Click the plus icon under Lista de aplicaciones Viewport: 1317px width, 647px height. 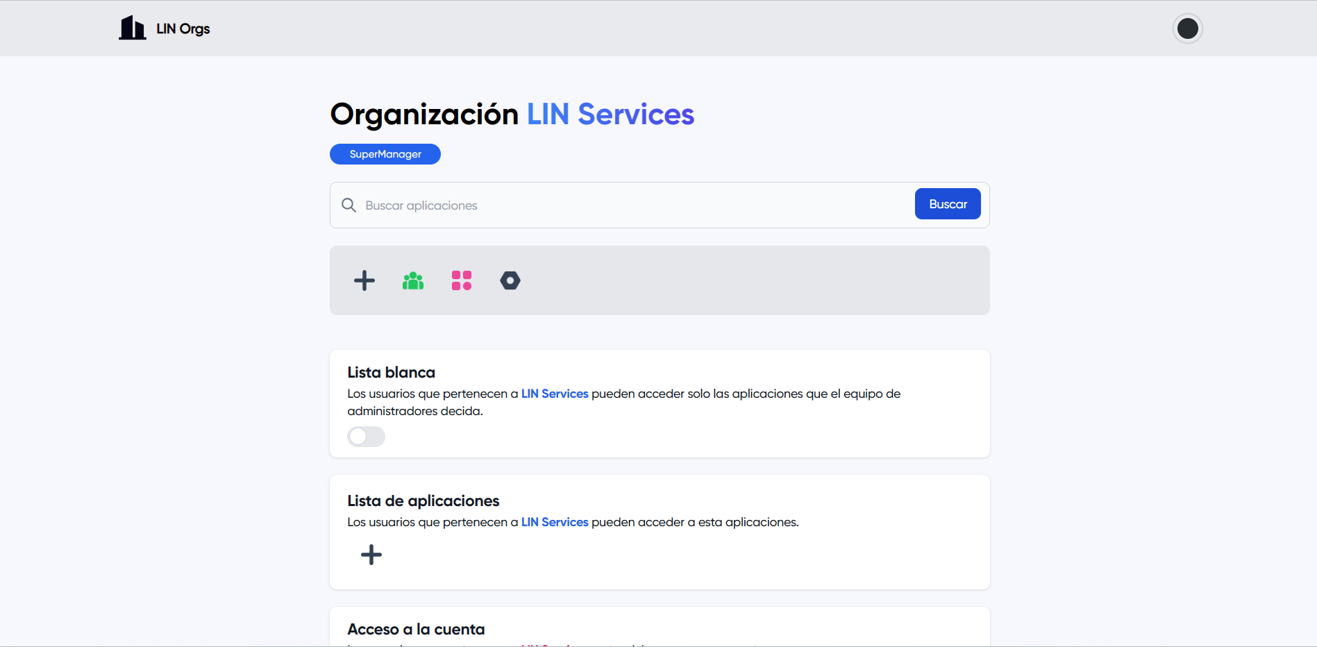pos(371,555)
